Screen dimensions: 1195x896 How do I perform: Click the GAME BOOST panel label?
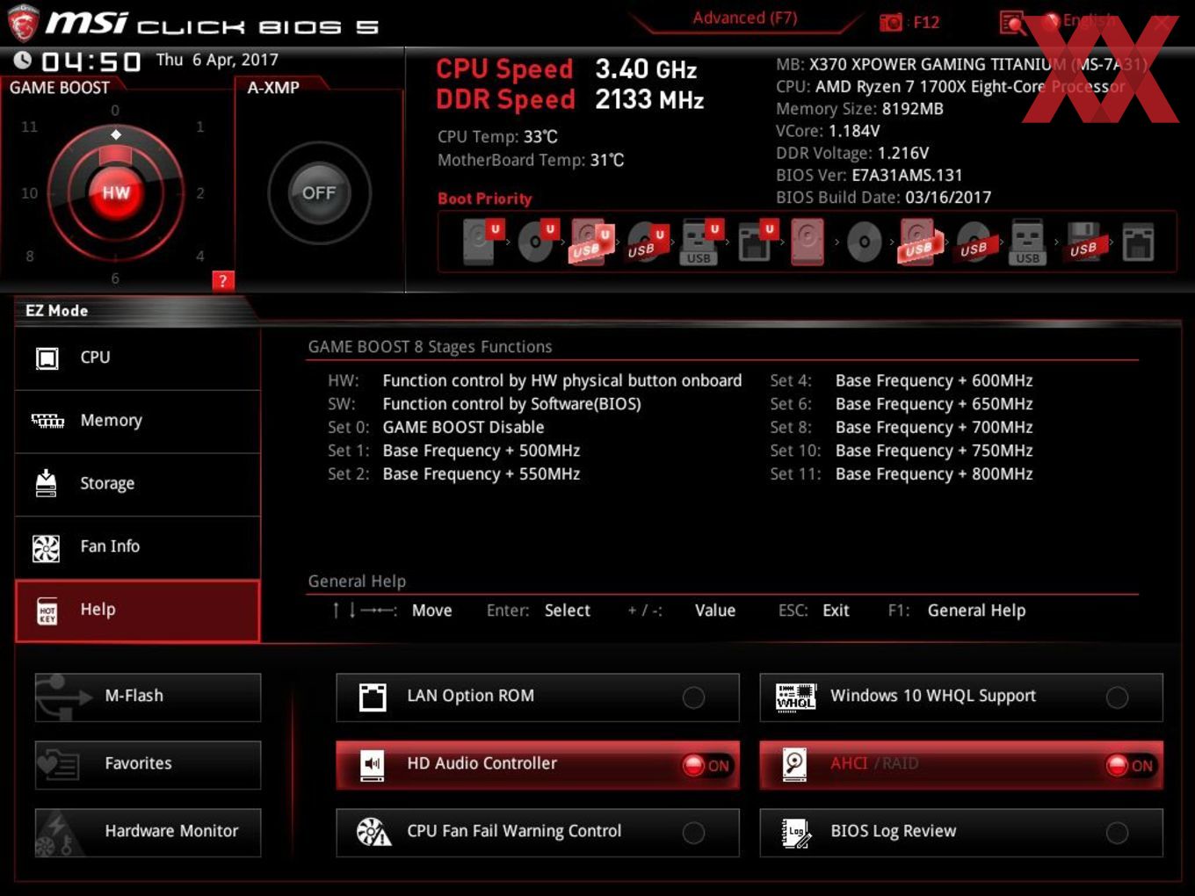point(60,88)
